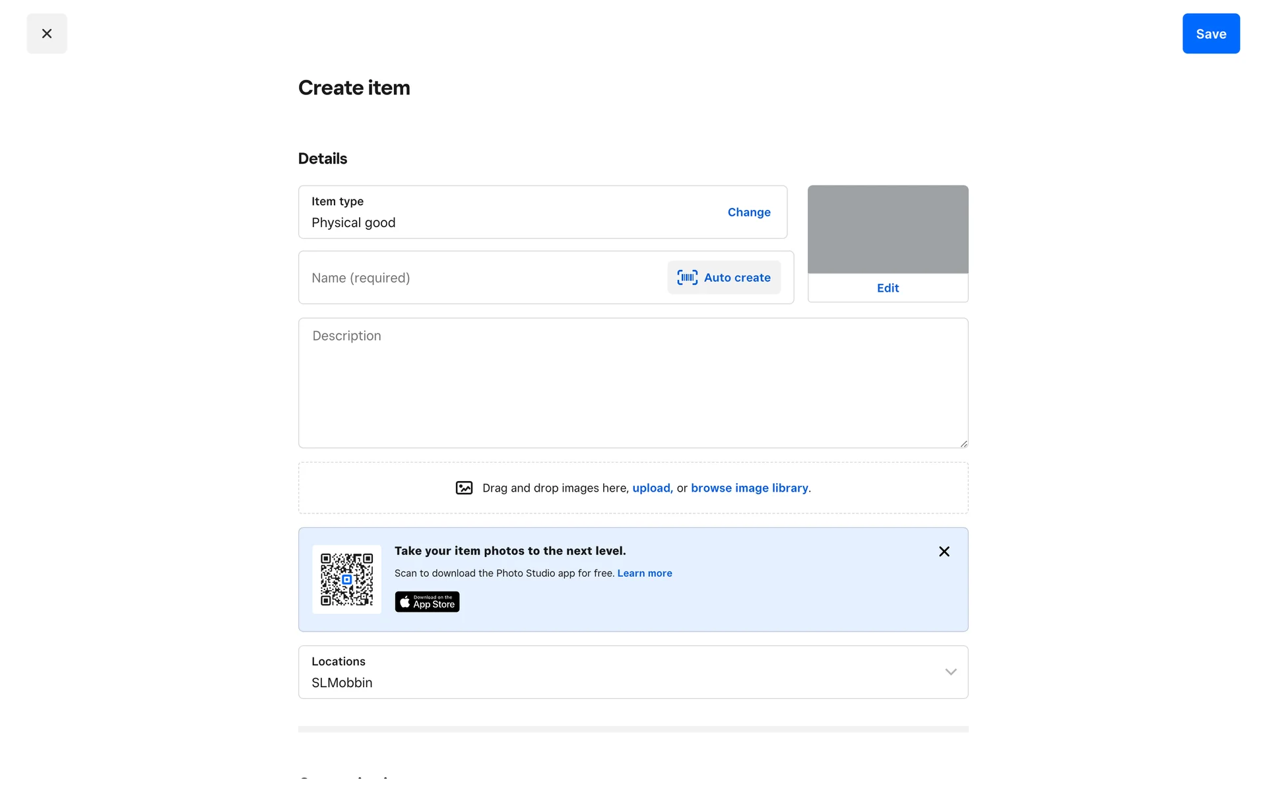This screenshot has height=792, width=1267.
Task: Expand the Locations dropdown chevron
Action: [x=950, y=672]
